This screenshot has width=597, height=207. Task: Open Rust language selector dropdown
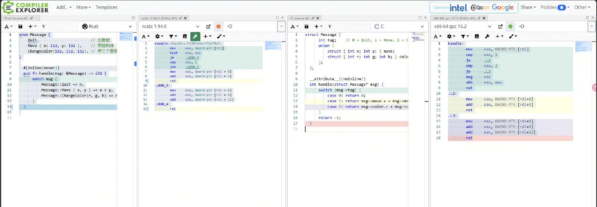[x=107, y=26]
